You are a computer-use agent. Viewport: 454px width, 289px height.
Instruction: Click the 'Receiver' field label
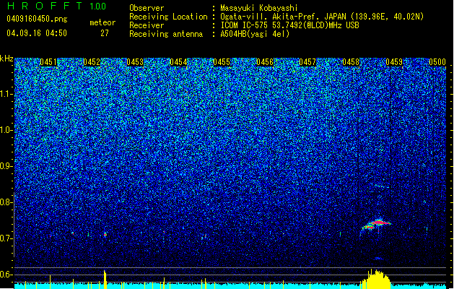click(x=147, y=25)
